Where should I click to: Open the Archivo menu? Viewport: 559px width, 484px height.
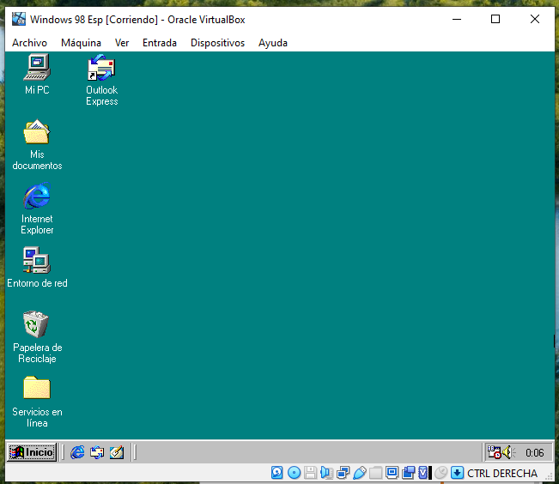click(x=29, y=43)
